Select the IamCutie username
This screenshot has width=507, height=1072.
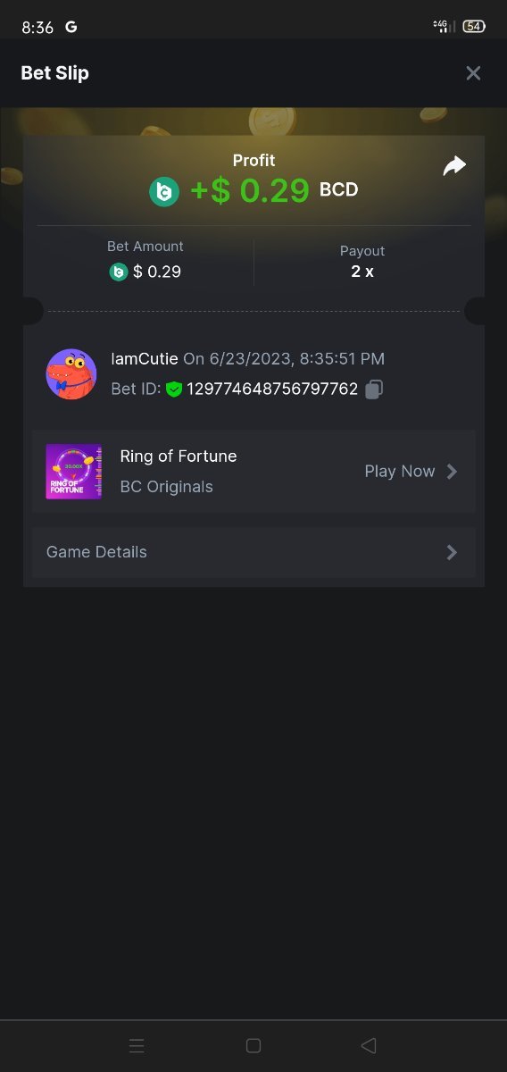(x=145, y=359)
